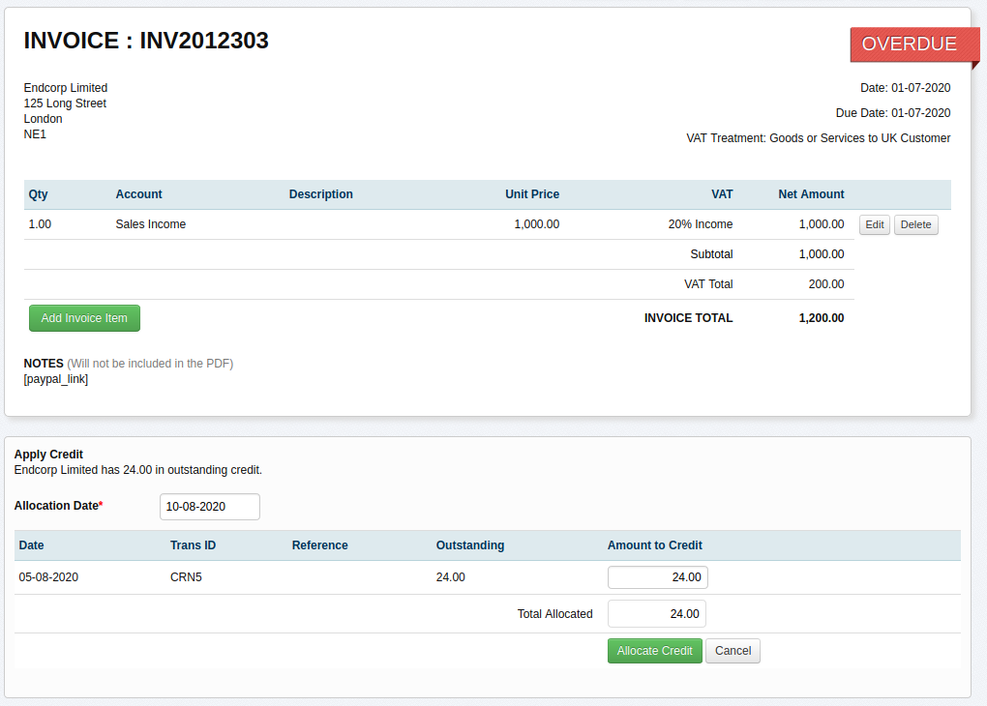This screenshot has height=706, width=987.
Task: Click the Unit Price column header
Action: [531, 194]
